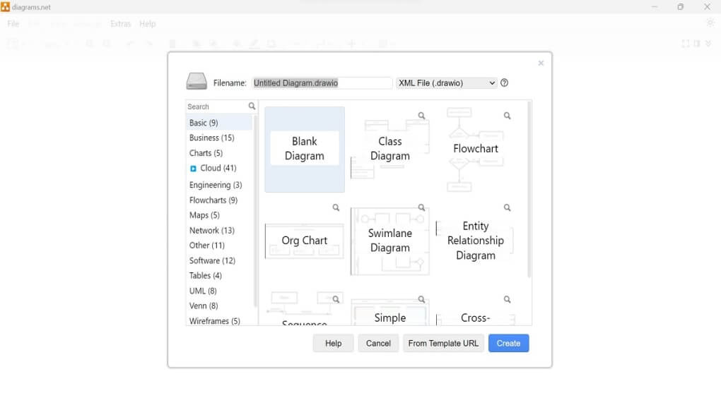The image size is (721, 405).
Task: Preview Swimlane Diagram using its magnifier icon
Action: (x=421, y=207)
